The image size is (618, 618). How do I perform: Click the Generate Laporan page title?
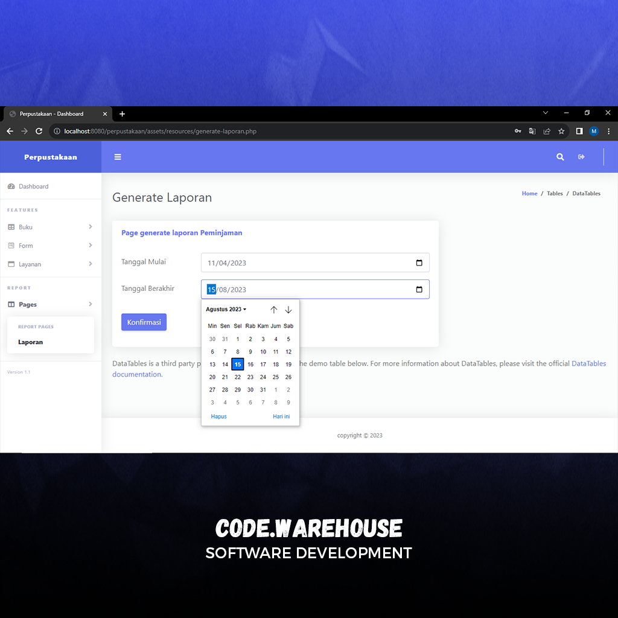[x=162, y=197]
